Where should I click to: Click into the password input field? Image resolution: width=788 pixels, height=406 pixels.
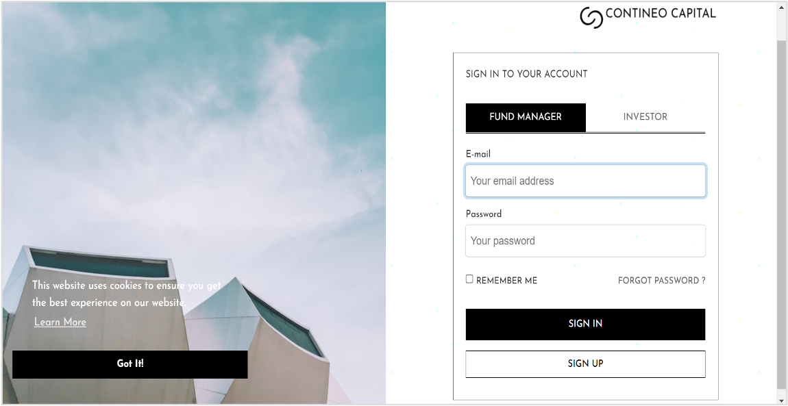[585, 241]
